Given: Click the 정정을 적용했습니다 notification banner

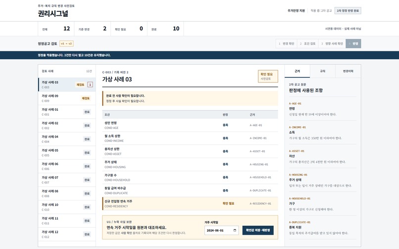Looking at the screenshot, I should [199, 55].
